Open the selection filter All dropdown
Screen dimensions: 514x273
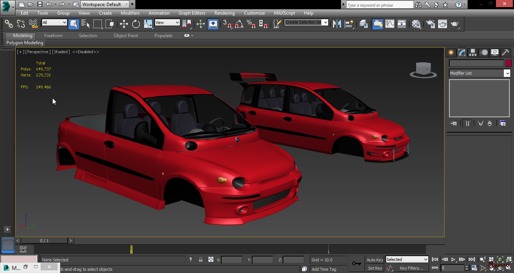pyautogui.click(x=55, y=22)
